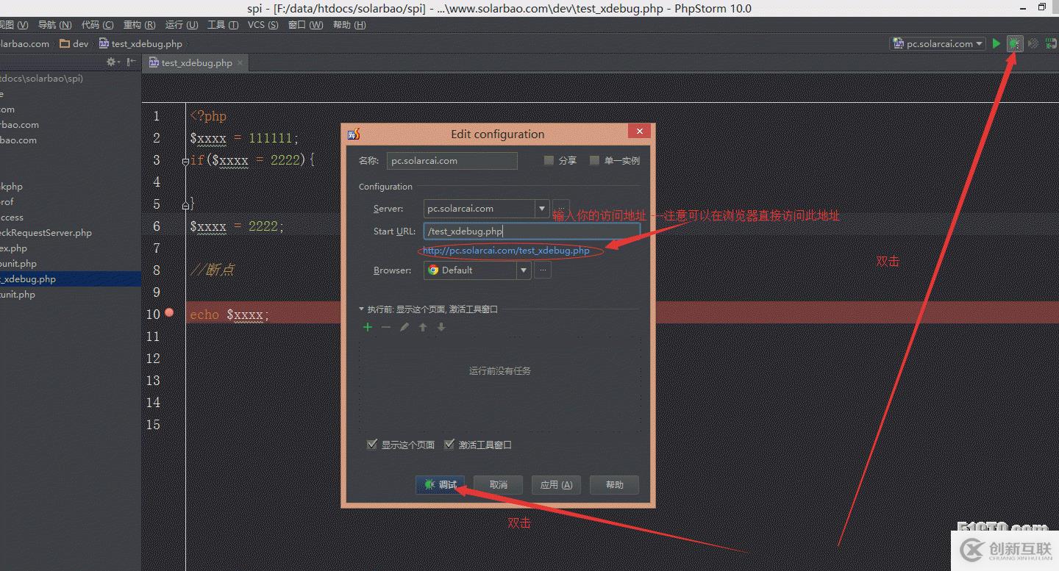Open the 帮助 (H) menu
Image resolution: width=1059 pixels, height=571 pixels.
tap(349, 25)
